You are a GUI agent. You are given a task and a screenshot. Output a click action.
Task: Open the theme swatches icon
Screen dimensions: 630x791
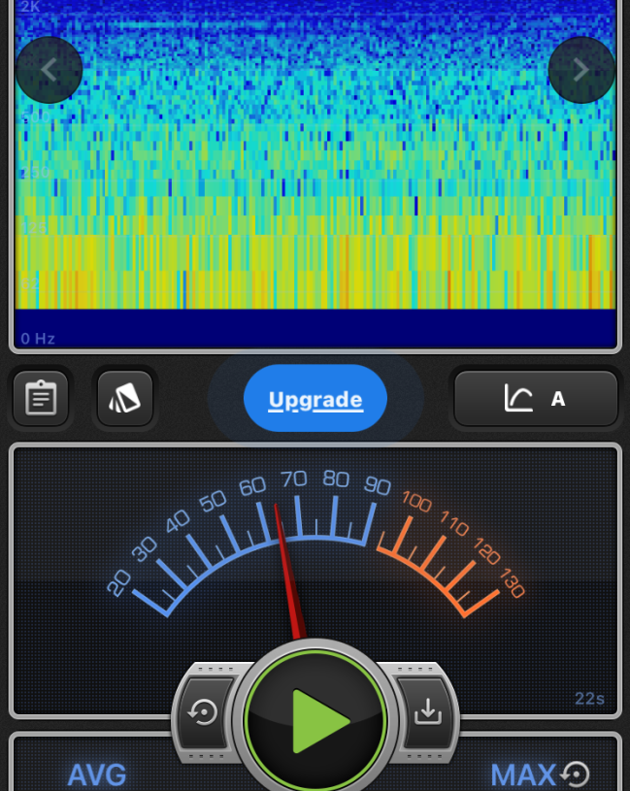point(125,399)
